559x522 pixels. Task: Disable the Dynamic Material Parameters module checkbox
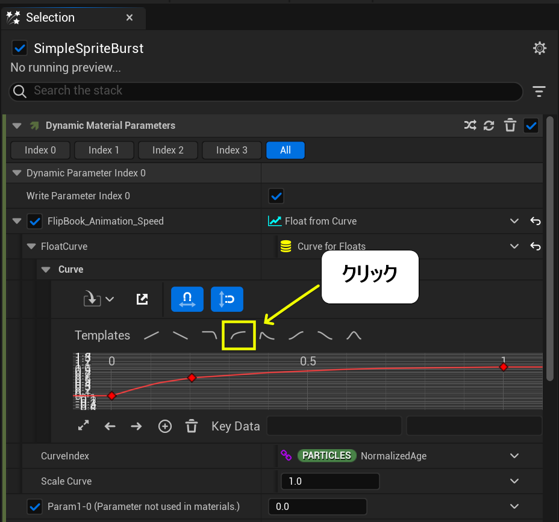531,126
